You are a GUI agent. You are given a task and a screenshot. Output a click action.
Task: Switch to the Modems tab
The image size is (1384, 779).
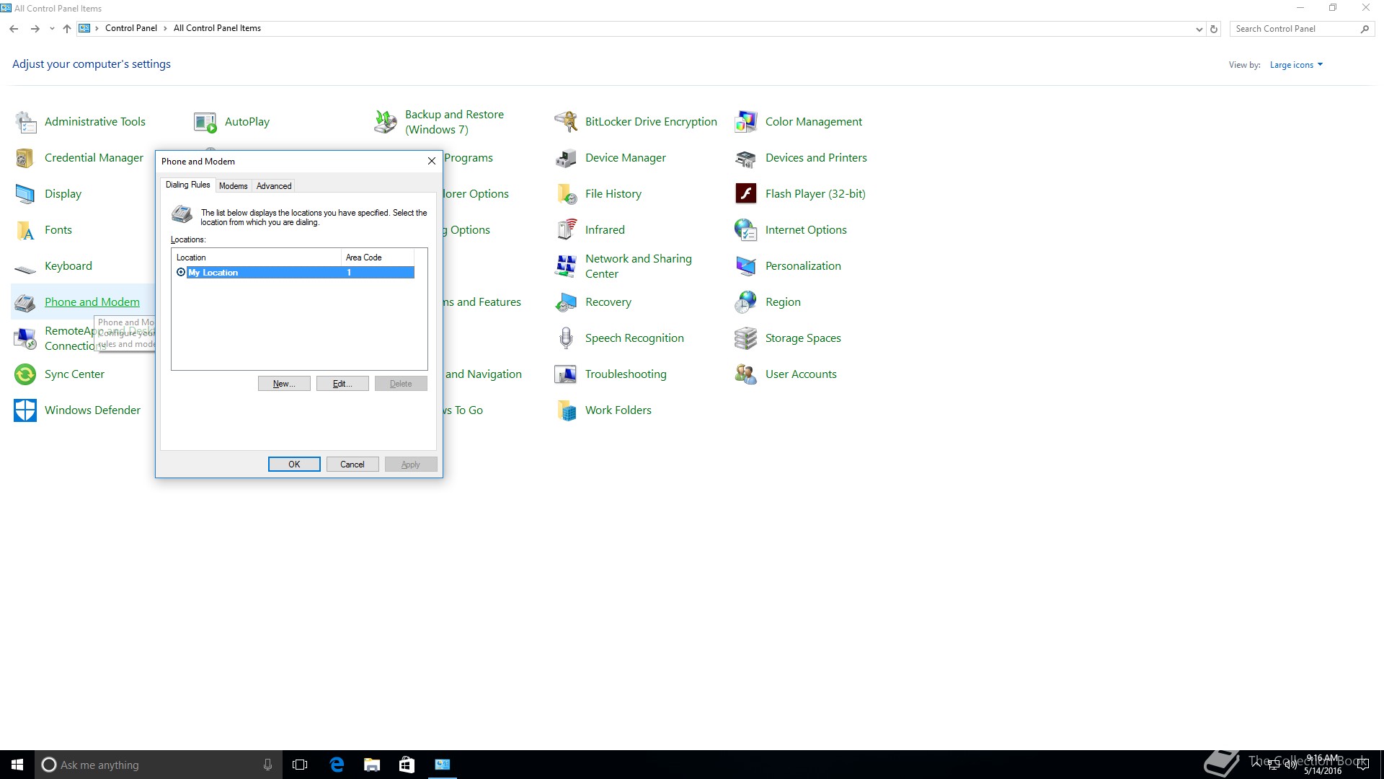233,186
